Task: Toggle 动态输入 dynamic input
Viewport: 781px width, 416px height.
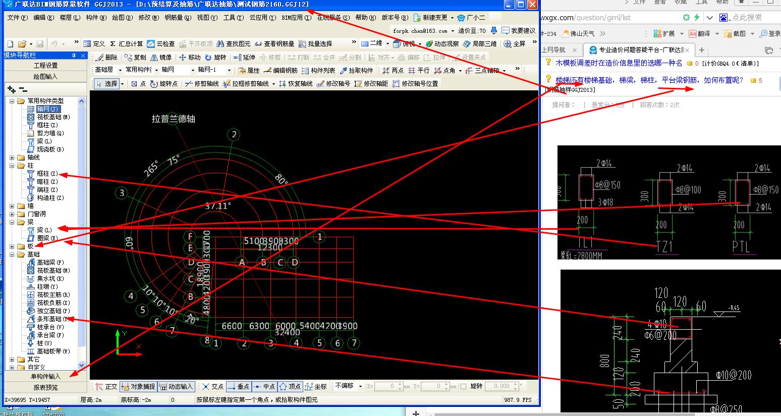Action: [176, 387]
